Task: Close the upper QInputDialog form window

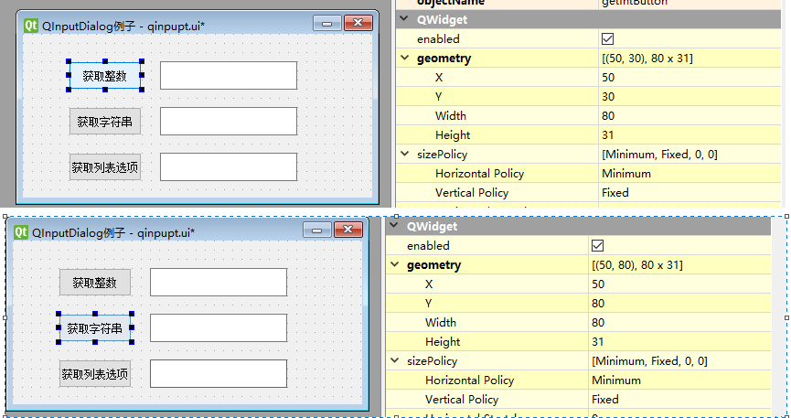Action: coord(358,25)
